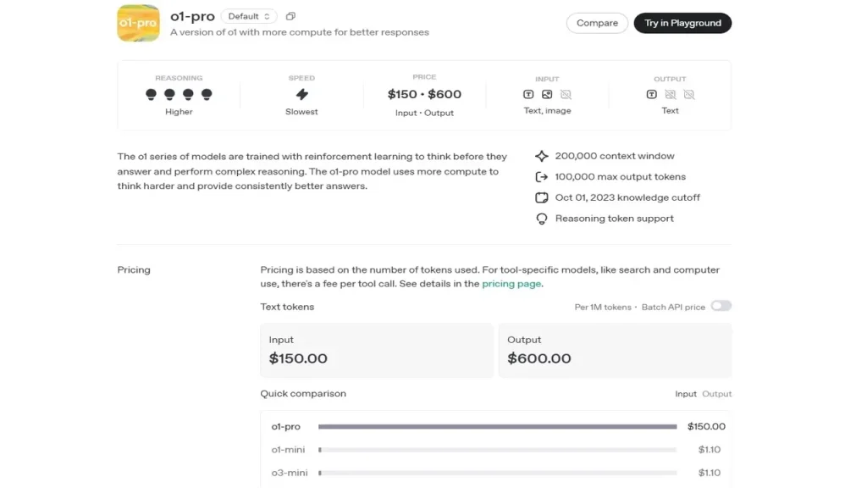Click the knowledge cutoff calendar icon
This screenshot has height=488, width=867.
click(x=542, y=197)
